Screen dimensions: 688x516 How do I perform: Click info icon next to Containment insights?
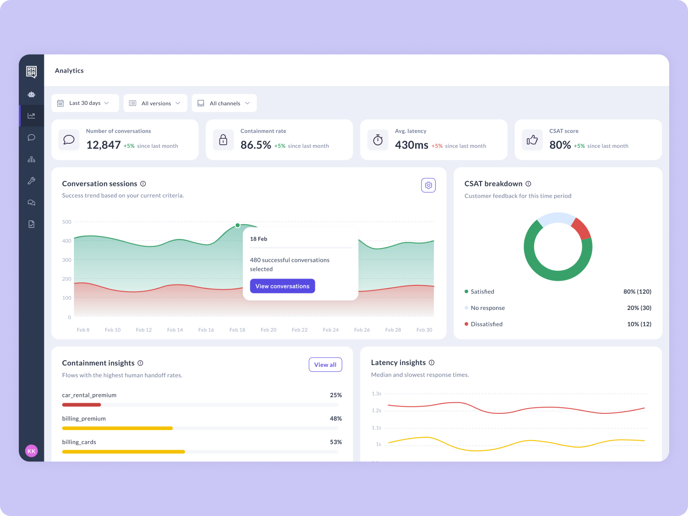point(140,363)
